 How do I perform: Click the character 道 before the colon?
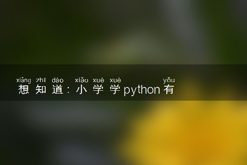pyautogui.click(x=58, y=90)
